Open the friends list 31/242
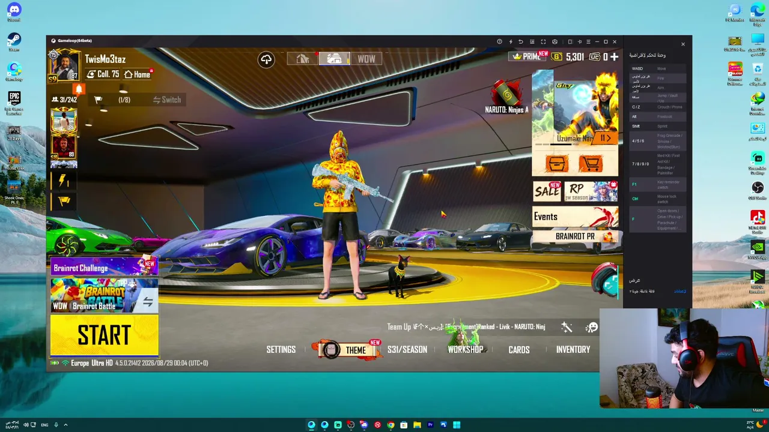The image size is (769, 432). [x=64, y=100]
